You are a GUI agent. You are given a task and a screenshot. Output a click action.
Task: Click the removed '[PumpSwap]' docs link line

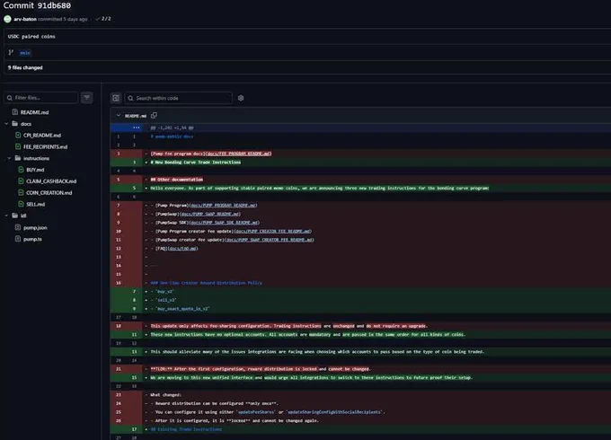[198, 214]
